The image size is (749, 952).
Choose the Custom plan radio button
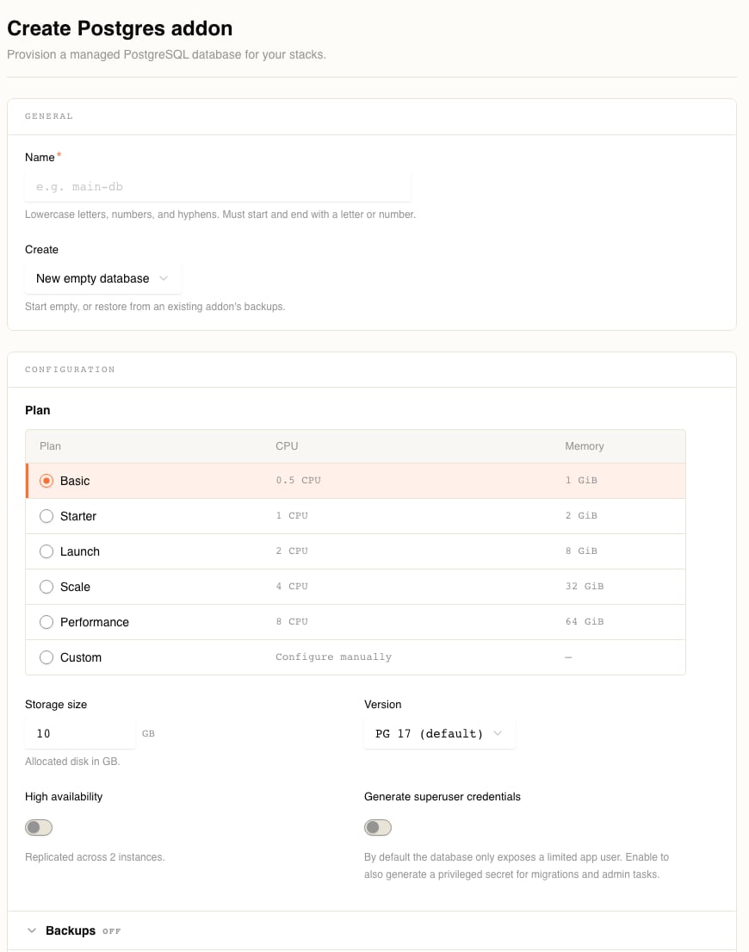click(46, 657)
